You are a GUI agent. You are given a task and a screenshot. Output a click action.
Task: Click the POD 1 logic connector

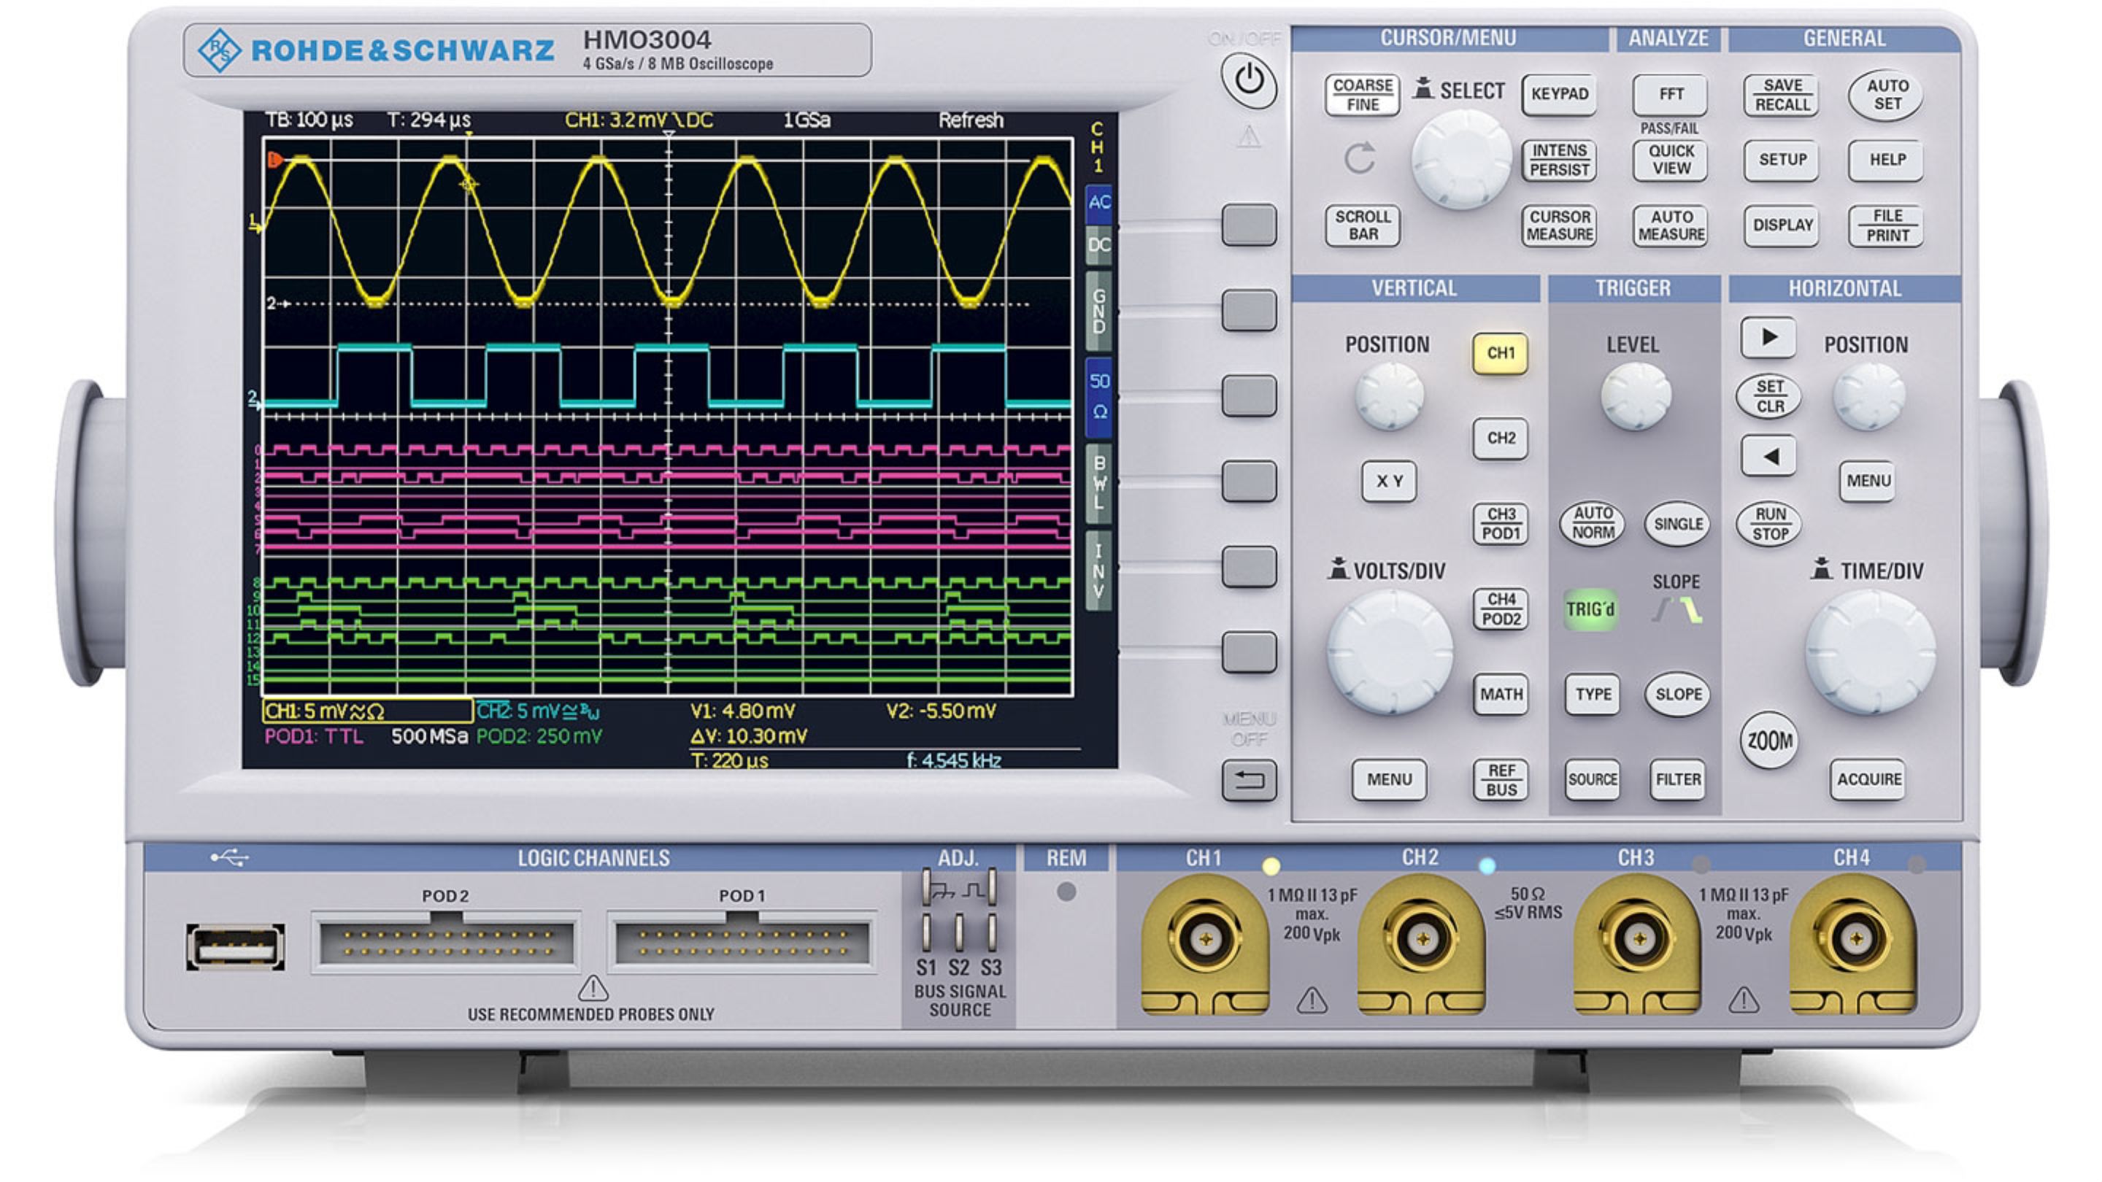click(x=742, y=943)
